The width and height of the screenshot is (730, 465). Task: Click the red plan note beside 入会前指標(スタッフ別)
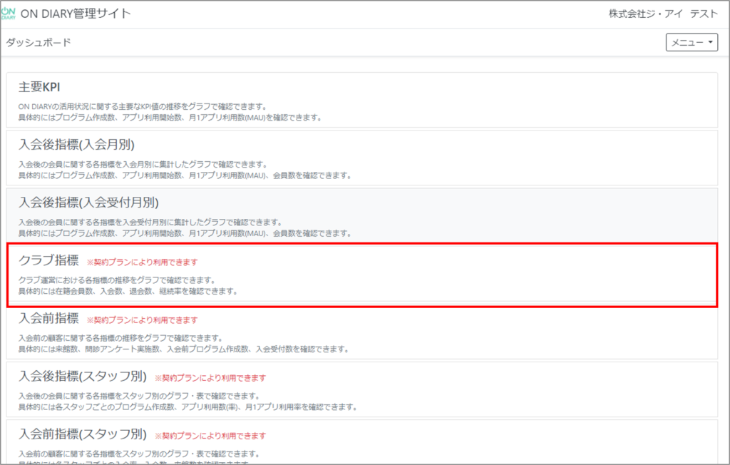[210, 436]
